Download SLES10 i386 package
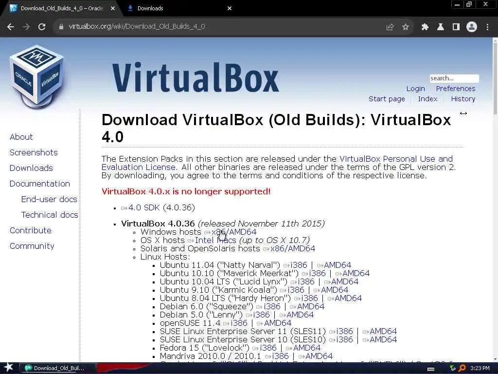 (x=341, y=339)
